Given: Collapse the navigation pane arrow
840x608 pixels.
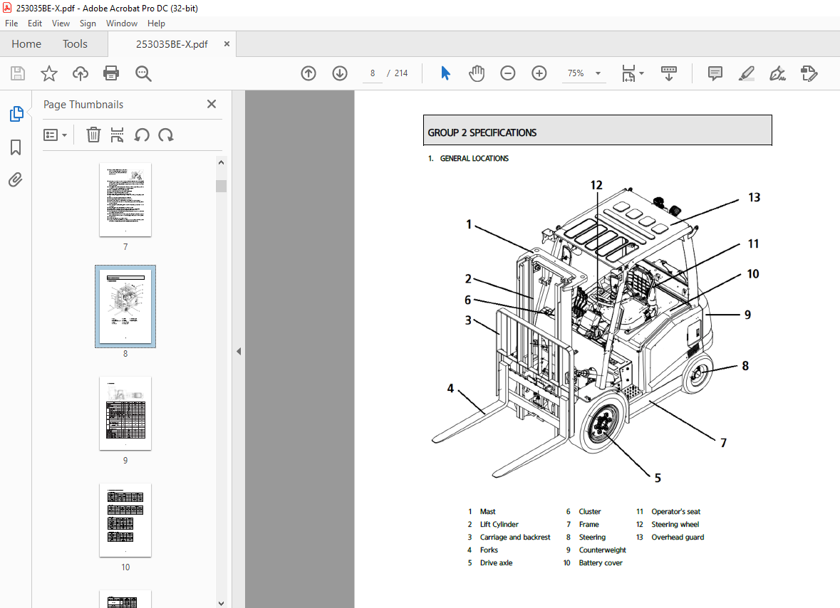Looking at the screenshot, I should click(x=239, y=352).
